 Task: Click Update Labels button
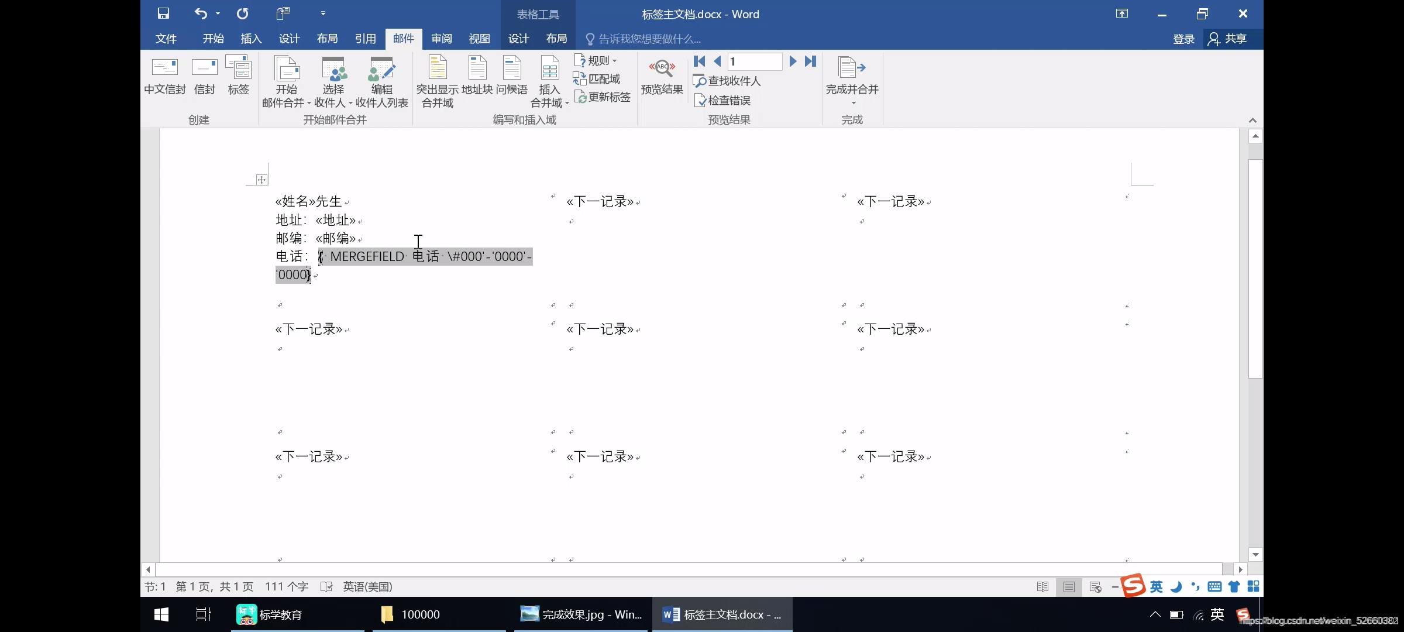pyautogui.click(x=603, y=97)
